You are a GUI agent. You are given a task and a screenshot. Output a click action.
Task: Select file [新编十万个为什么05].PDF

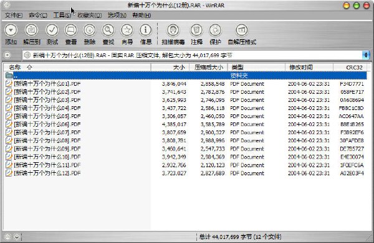tap(47, 116)
